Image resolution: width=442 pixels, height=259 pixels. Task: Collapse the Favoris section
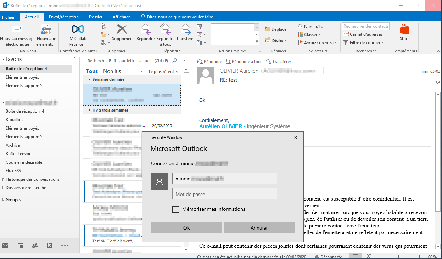pyautogui.click(x=4, y=60)
